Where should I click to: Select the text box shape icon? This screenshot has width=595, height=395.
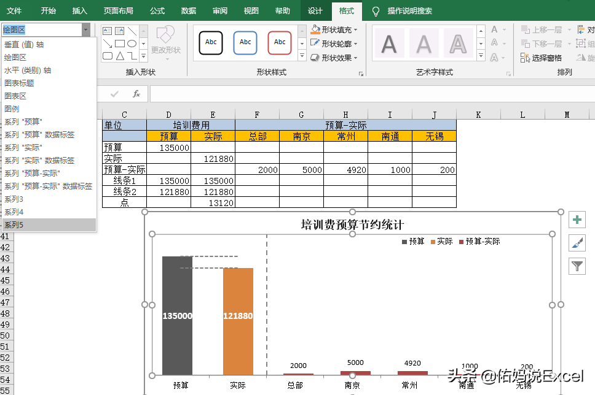108,31
